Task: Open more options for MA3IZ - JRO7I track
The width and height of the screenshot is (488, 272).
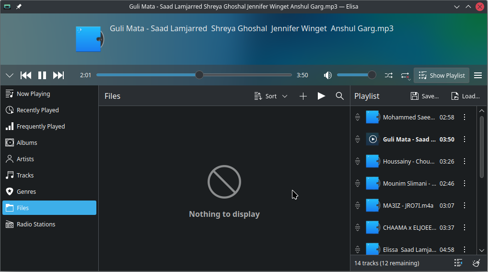Action: coord(465,206)
